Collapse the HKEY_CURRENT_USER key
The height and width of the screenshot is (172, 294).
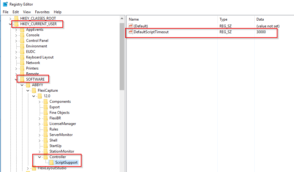click(x=10, y=24)
